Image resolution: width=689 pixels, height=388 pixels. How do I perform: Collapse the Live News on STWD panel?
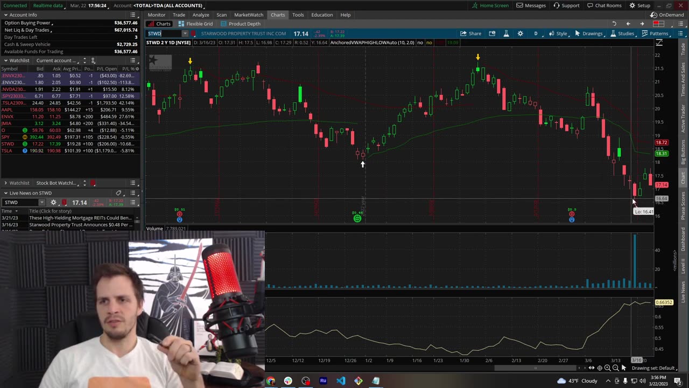5,193
